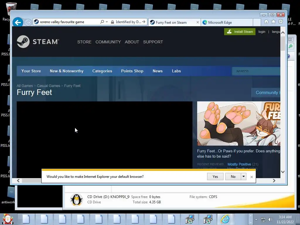This screenshot has height=225, width=300.
Task: Open the New & Noteworthy menu
Action: click(67, 71)
